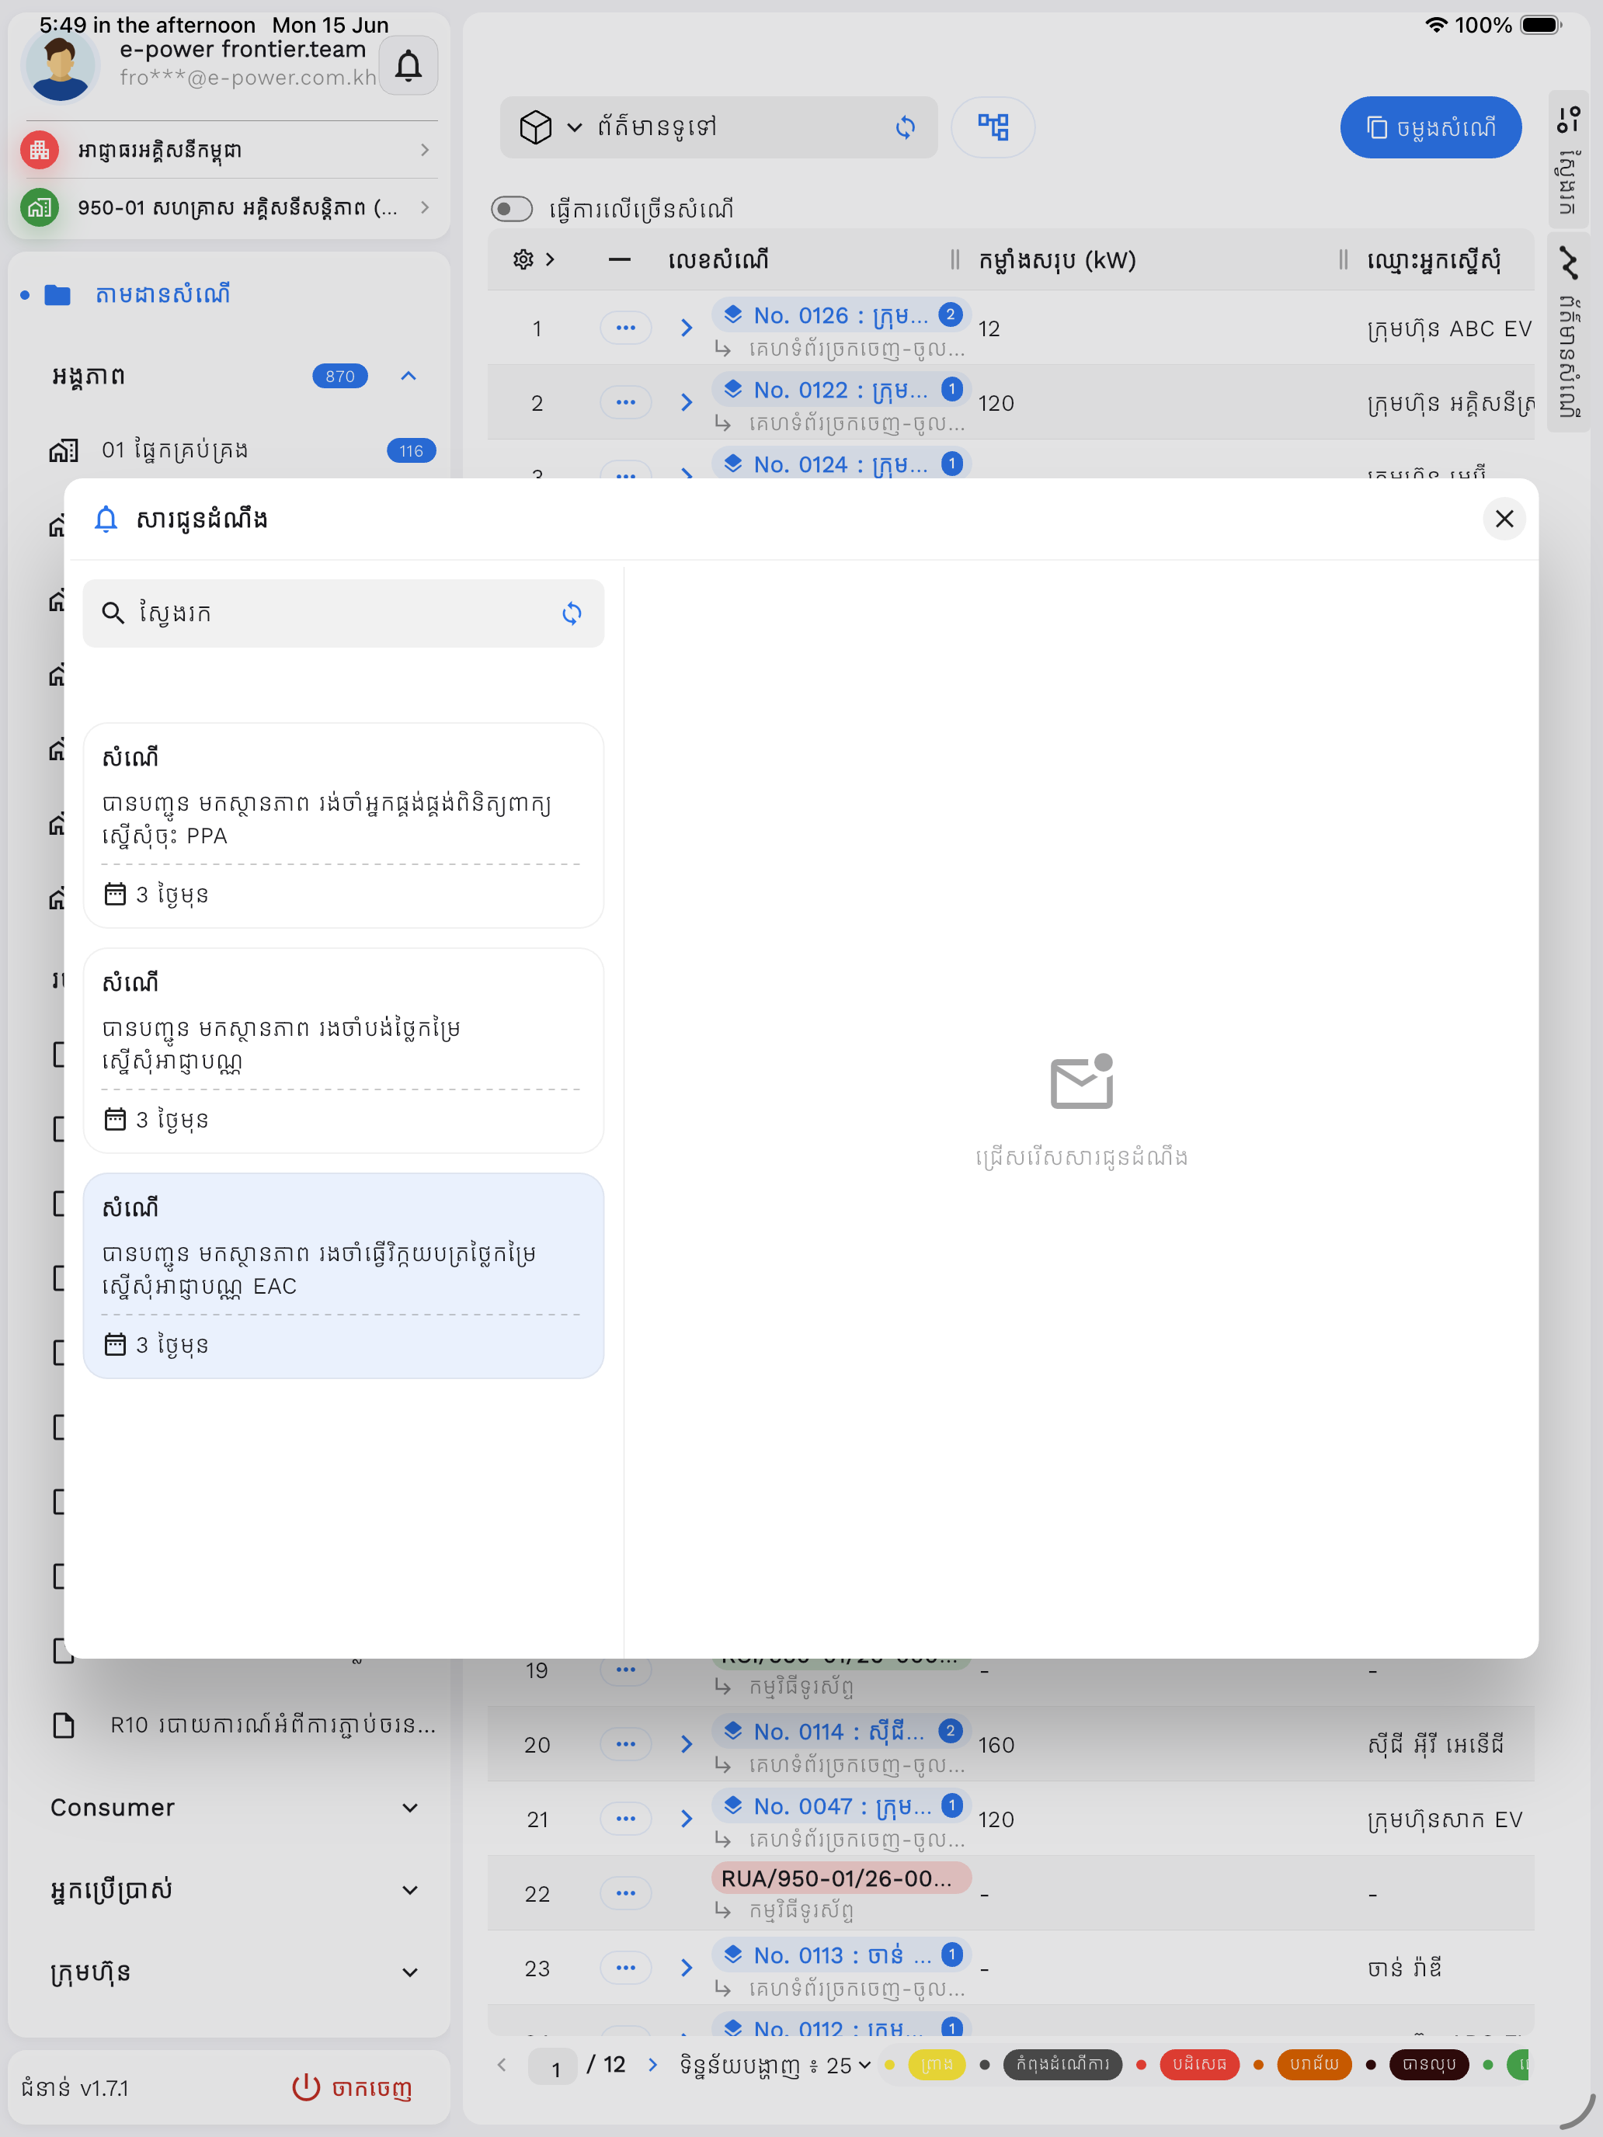Image resolution: width=1603 pixels, height=2137 pixels.
Task: Collapse the អង្គភាព section chevron
Action: point(409,376)
